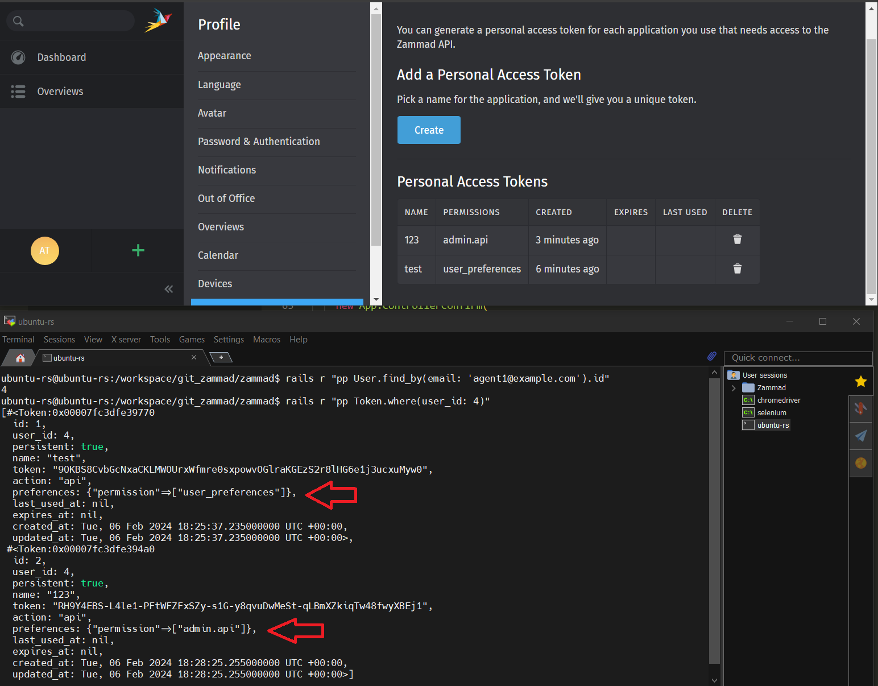Click the Create token button
The image size is (878, 686).
429,130
